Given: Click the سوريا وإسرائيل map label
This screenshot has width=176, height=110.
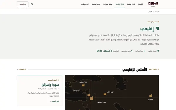Looking at the screenshot, I should tap(101, 102).
